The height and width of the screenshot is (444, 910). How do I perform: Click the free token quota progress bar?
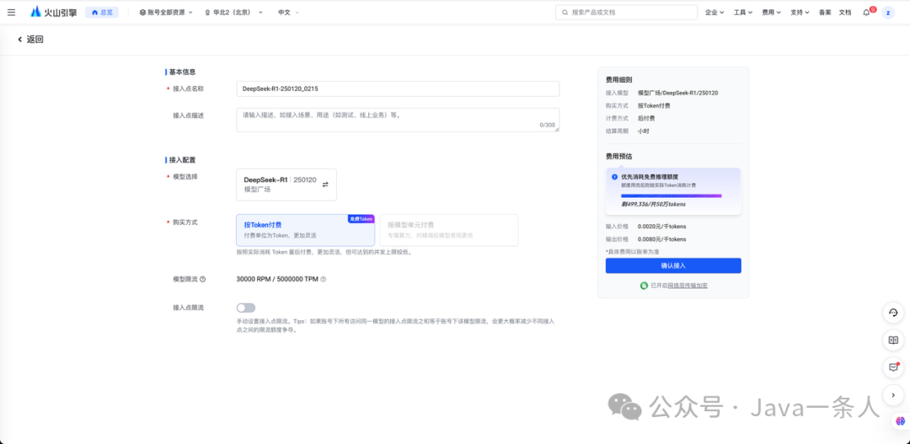pyautogui.click(x=671, y=196)
